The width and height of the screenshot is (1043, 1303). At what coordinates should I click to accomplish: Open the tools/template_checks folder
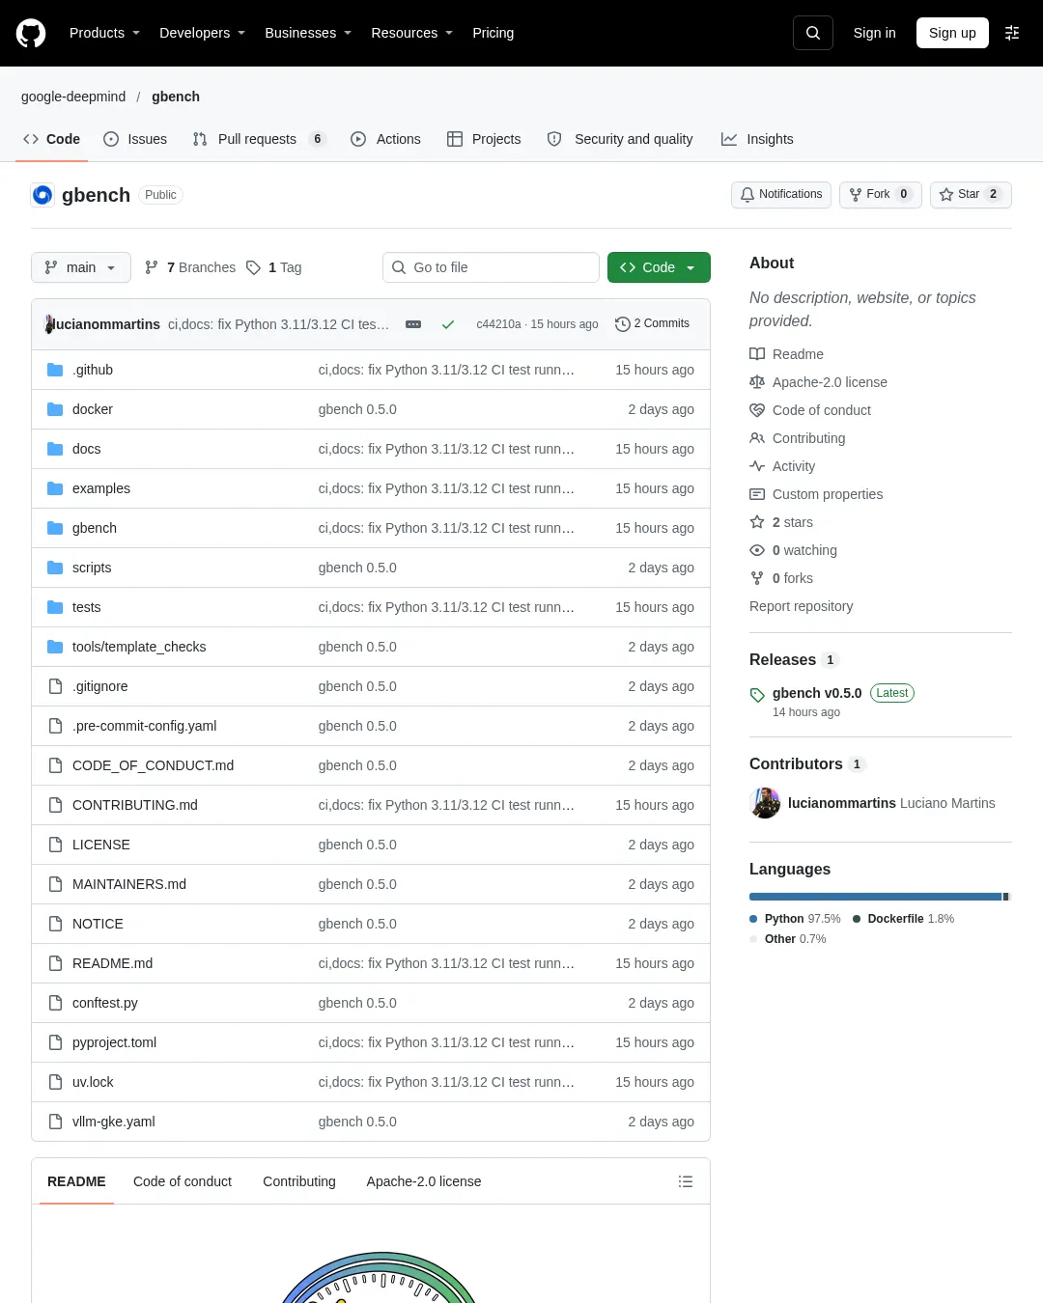click(139, 647)
